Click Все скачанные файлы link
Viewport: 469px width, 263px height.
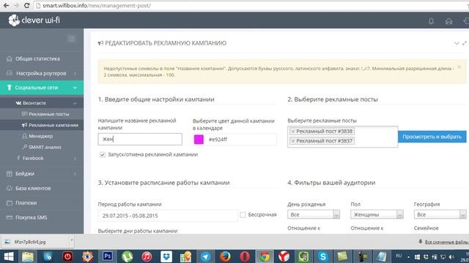[x=446, y=242]
